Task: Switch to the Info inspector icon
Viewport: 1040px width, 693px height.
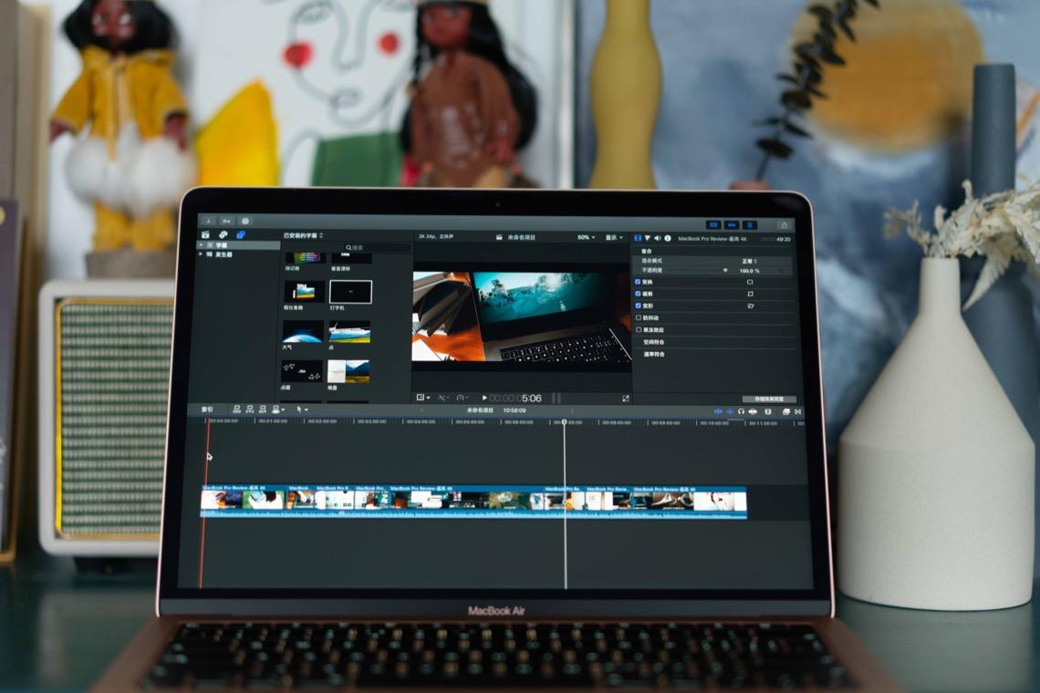Action: tap(667, 238)
